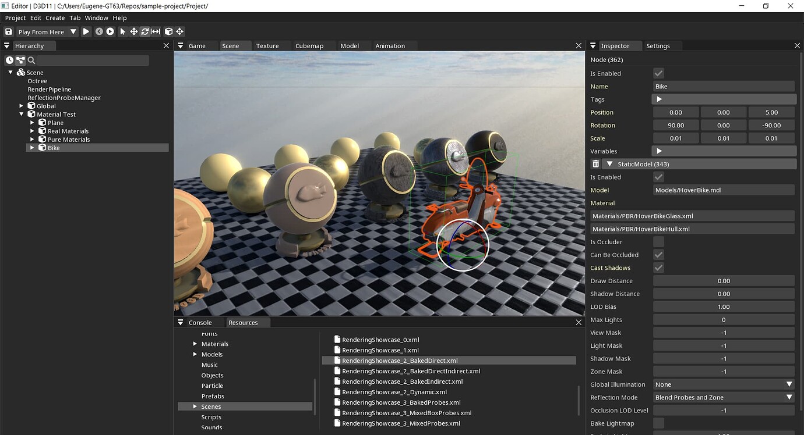
Task: Click the inward-arrows pivot icon in toolbar
Action: 179,32
